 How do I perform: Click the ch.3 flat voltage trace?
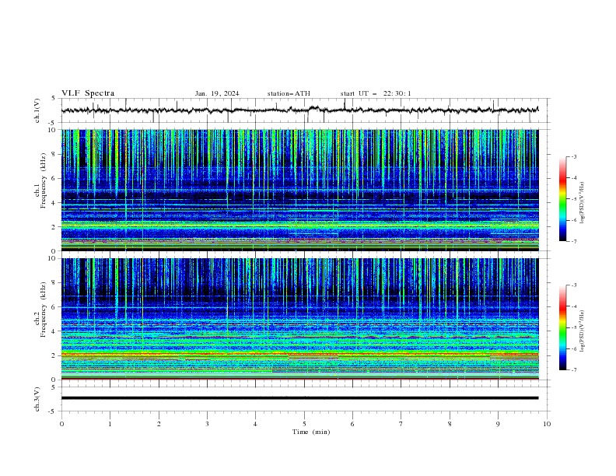click(299, 398)
